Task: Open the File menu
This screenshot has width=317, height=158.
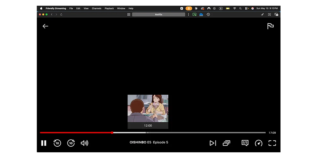Action: [x=71, y=9]
